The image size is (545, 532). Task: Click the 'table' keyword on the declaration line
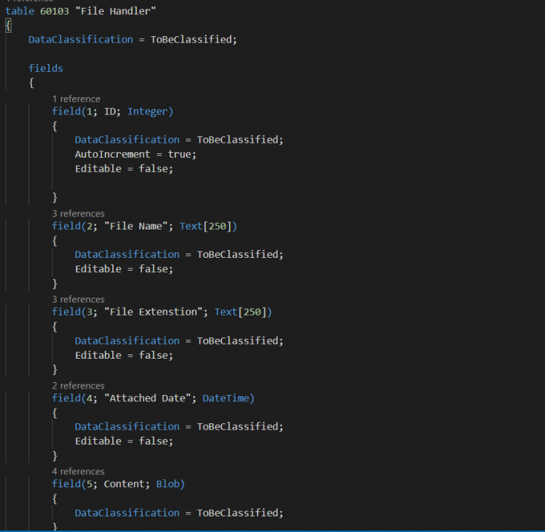[20, 11]
